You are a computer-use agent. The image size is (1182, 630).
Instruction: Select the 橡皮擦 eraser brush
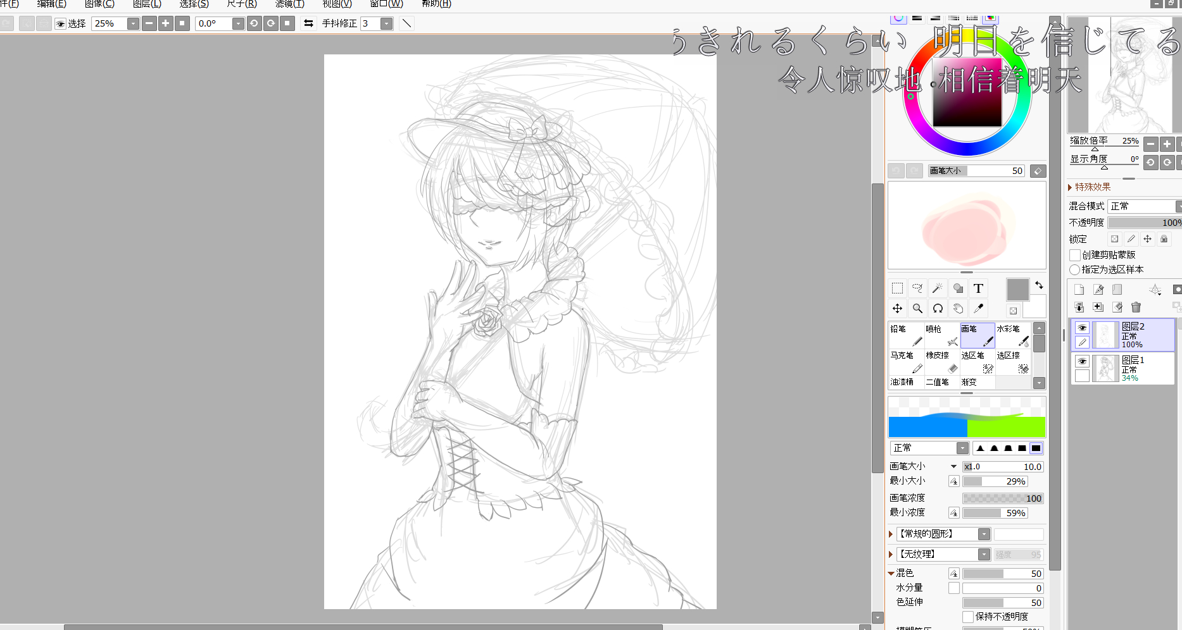[942, 362]
